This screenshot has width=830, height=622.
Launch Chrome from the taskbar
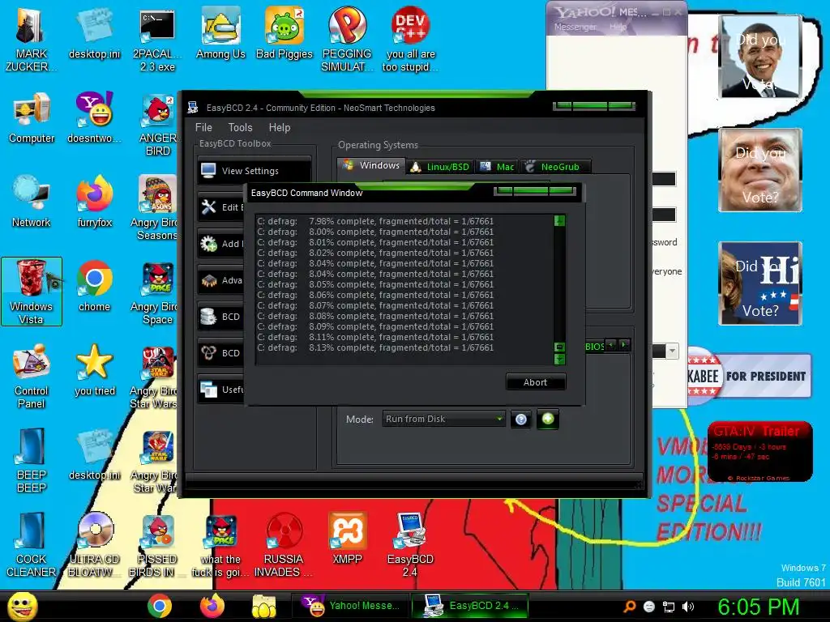coord(160,606)
